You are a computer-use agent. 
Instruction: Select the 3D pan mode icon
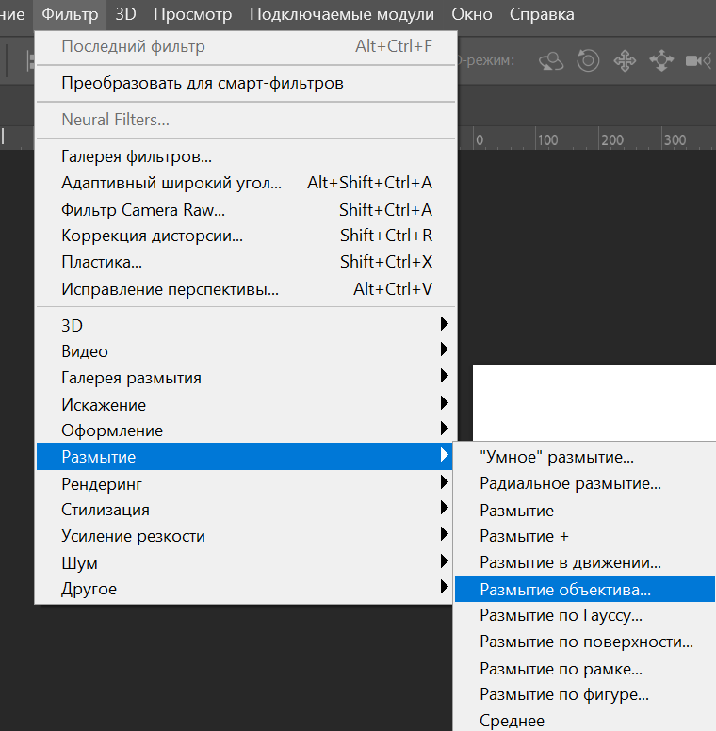[x=625, y=60]
